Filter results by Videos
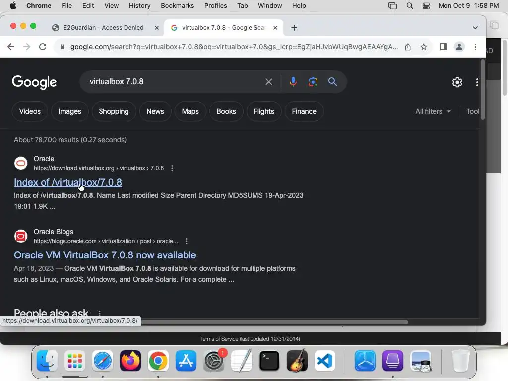Viewport: 508px width, 381px height. (x=30, y=111)
